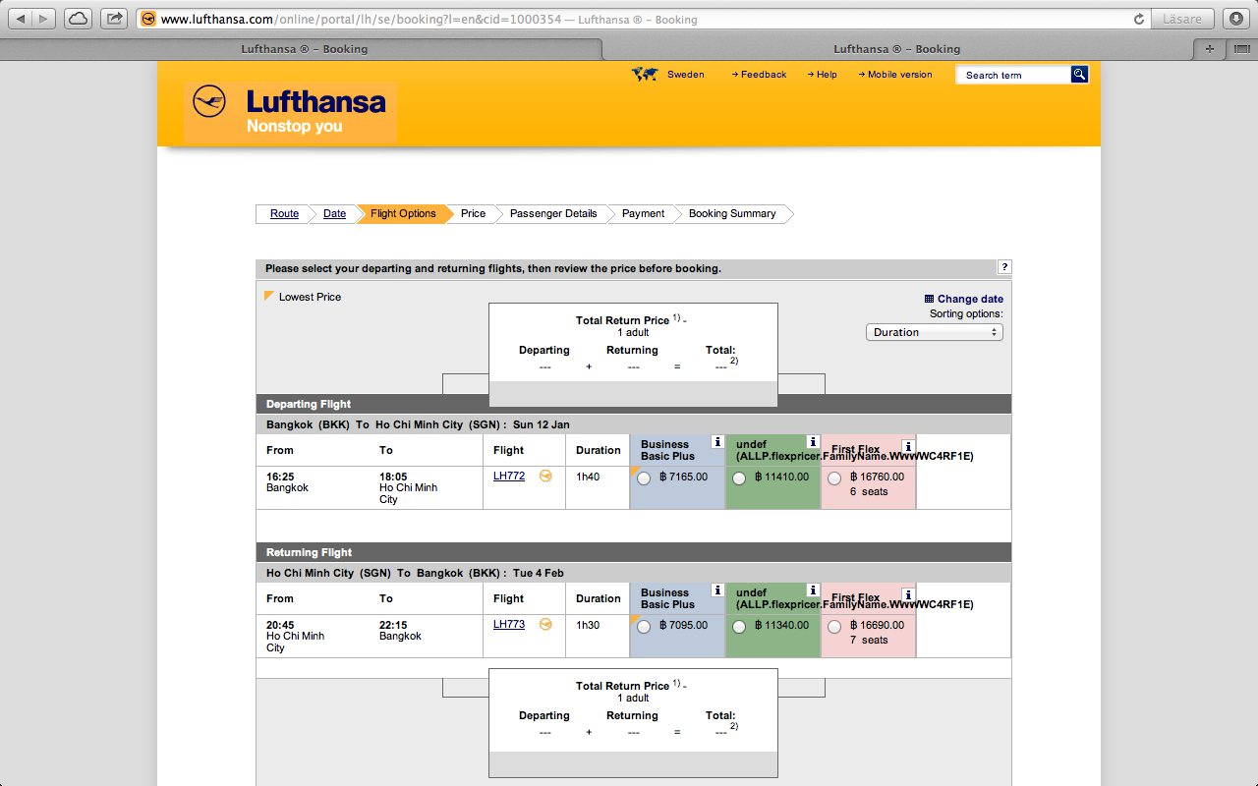The height and width of the screenshot is (786, 1258).
Task: Select the ฿ 16760.00 First Flex fare
Action: [x=834, y=478]
